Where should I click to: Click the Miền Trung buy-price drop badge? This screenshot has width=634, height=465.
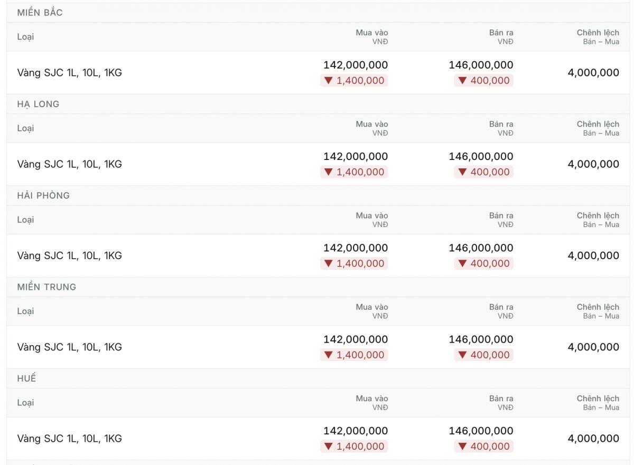[354, 354]
